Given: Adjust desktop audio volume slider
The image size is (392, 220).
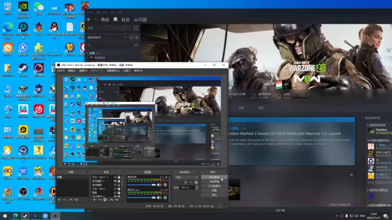Looking at the screenshot, I should (142, 185).
